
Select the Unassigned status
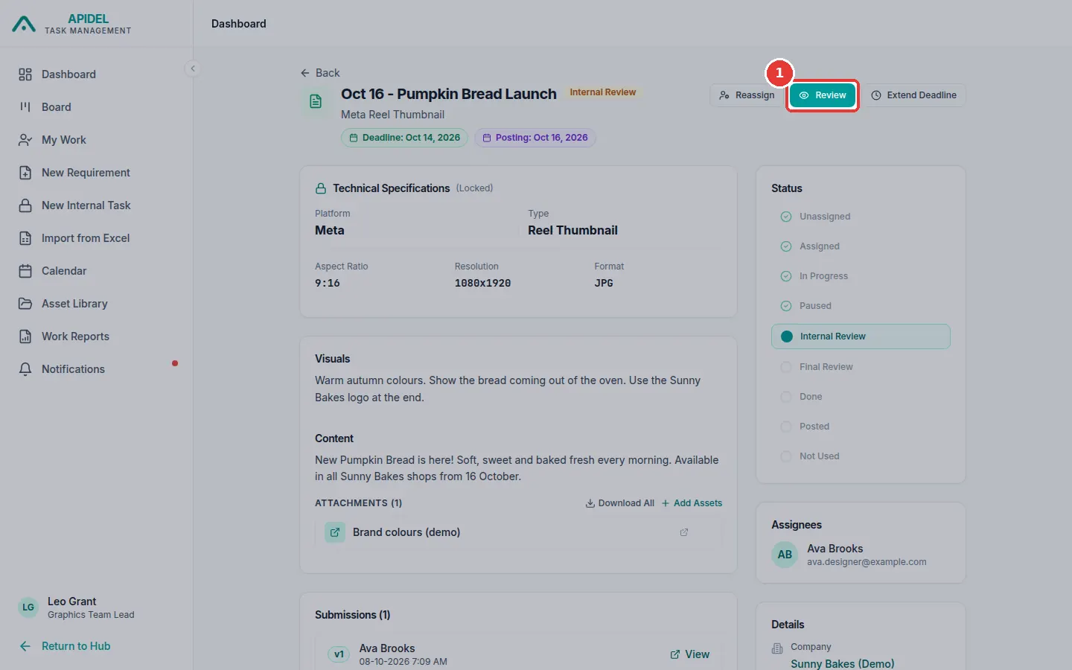click(x=861, y=217)
